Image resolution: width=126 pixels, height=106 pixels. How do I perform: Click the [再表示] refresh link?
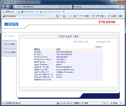(x=99, y=47)
